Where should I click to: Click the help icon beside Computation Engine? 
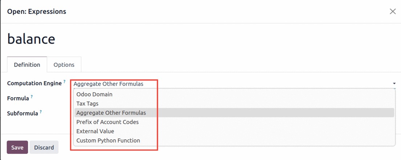pos(65,82)
